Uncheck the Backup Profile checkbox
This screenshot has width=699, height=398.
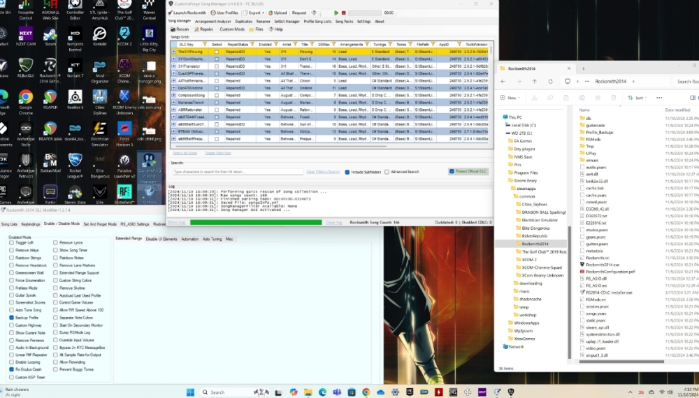[11, 317]
